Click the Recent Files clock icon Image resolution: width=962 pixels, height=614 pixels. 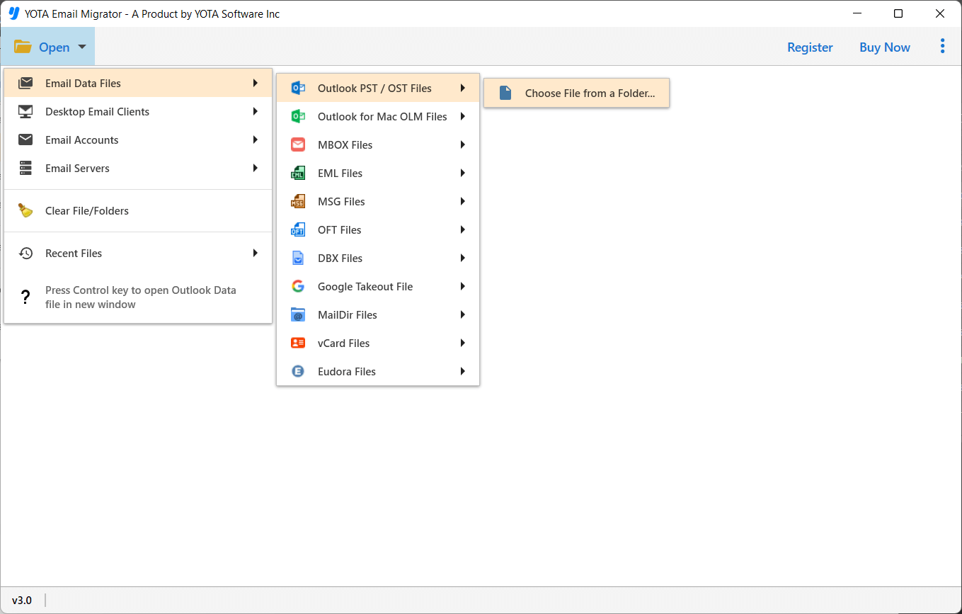25,253
